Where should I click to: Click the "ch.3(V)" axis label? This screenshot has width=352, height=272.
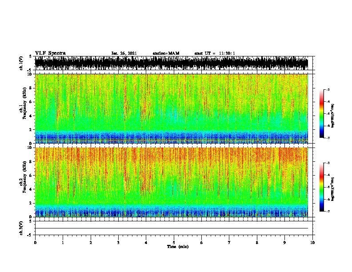pyautogui.click(x=21, y=228)
